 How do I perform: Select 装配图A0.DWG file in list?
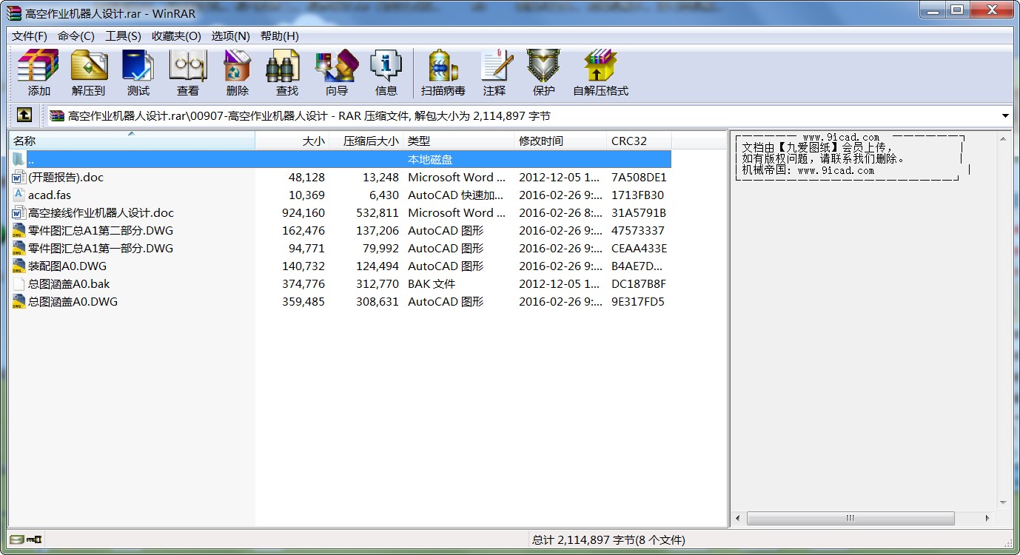[x=67, y=266]
